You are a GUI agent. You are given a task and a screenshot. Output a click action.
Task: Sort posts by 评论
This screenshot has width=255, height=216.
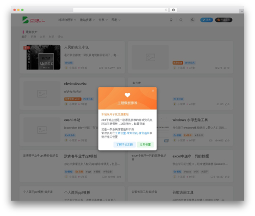pos(60,37)
